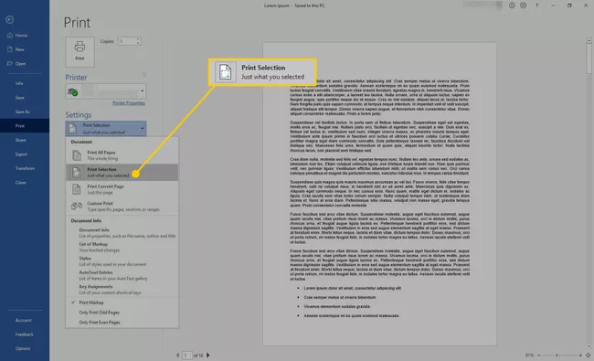
Task: Click the Print All Pages document icon
Action: pyautogui.click(x=77, y=155)
